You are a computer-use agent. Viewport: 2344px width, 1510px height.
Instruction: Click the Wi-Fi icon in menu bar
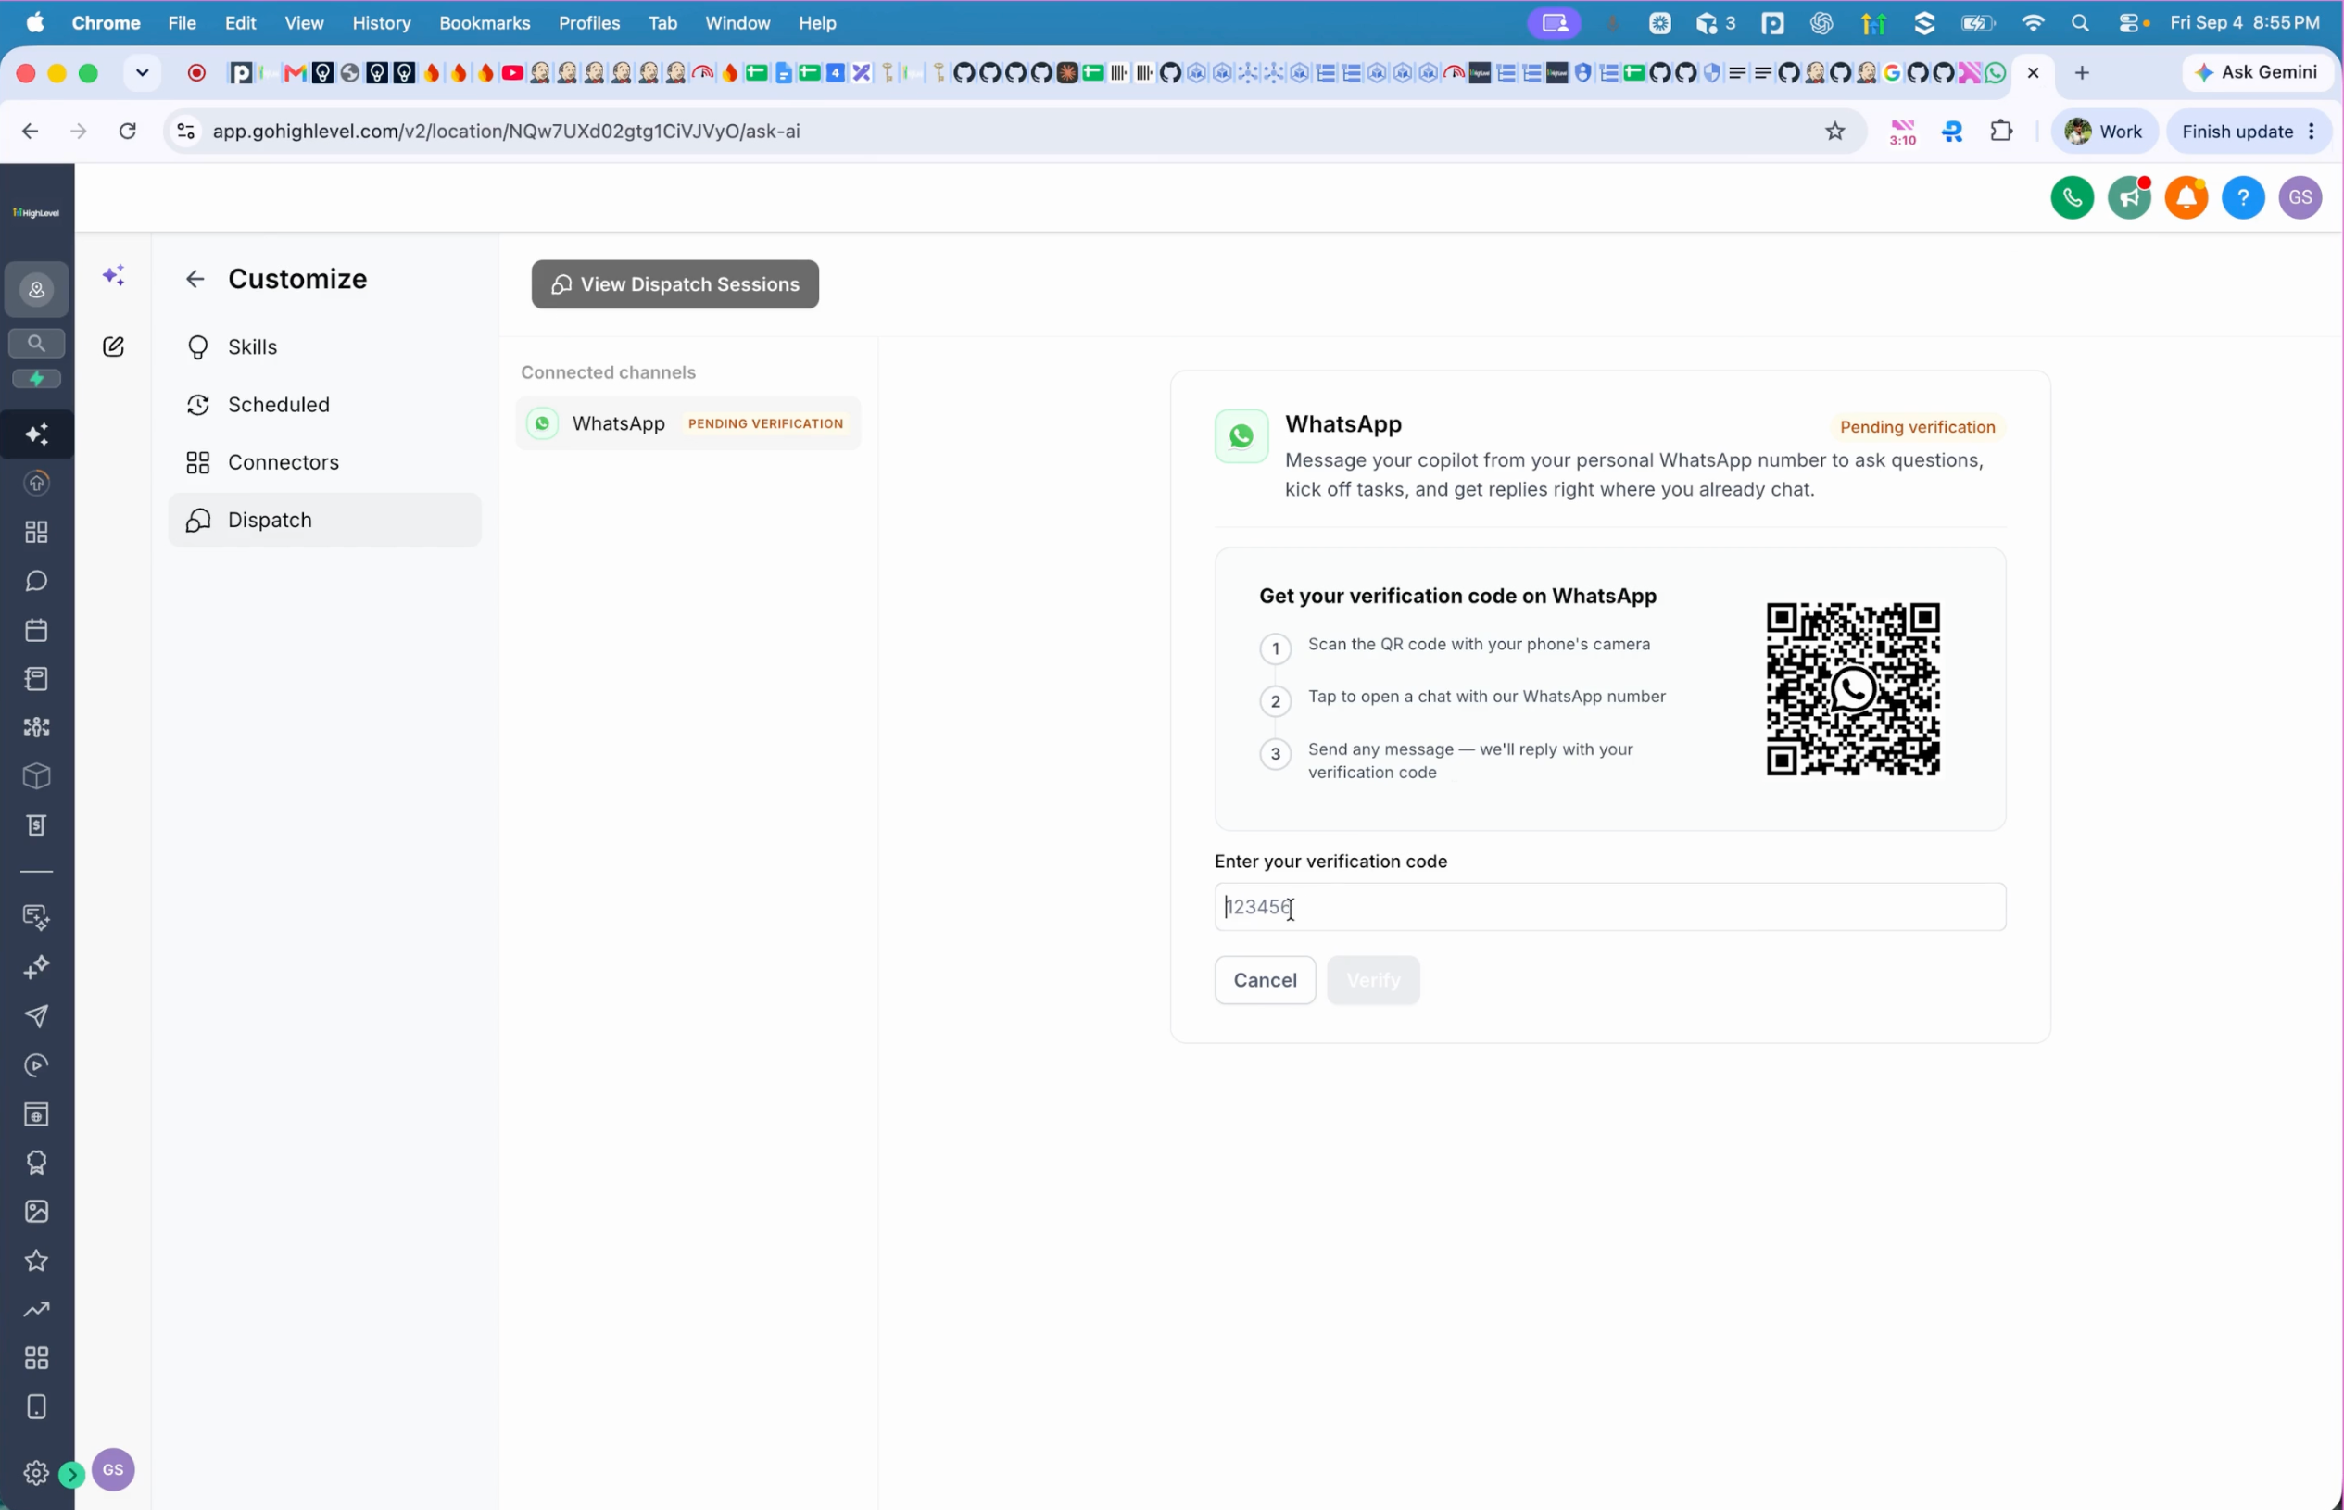click(x=2033, y=22)
